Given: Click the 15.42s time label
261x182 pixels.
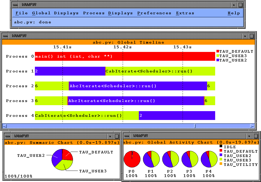Looking at the screenshot, I should pyautogui.click(x=123, y=47).
